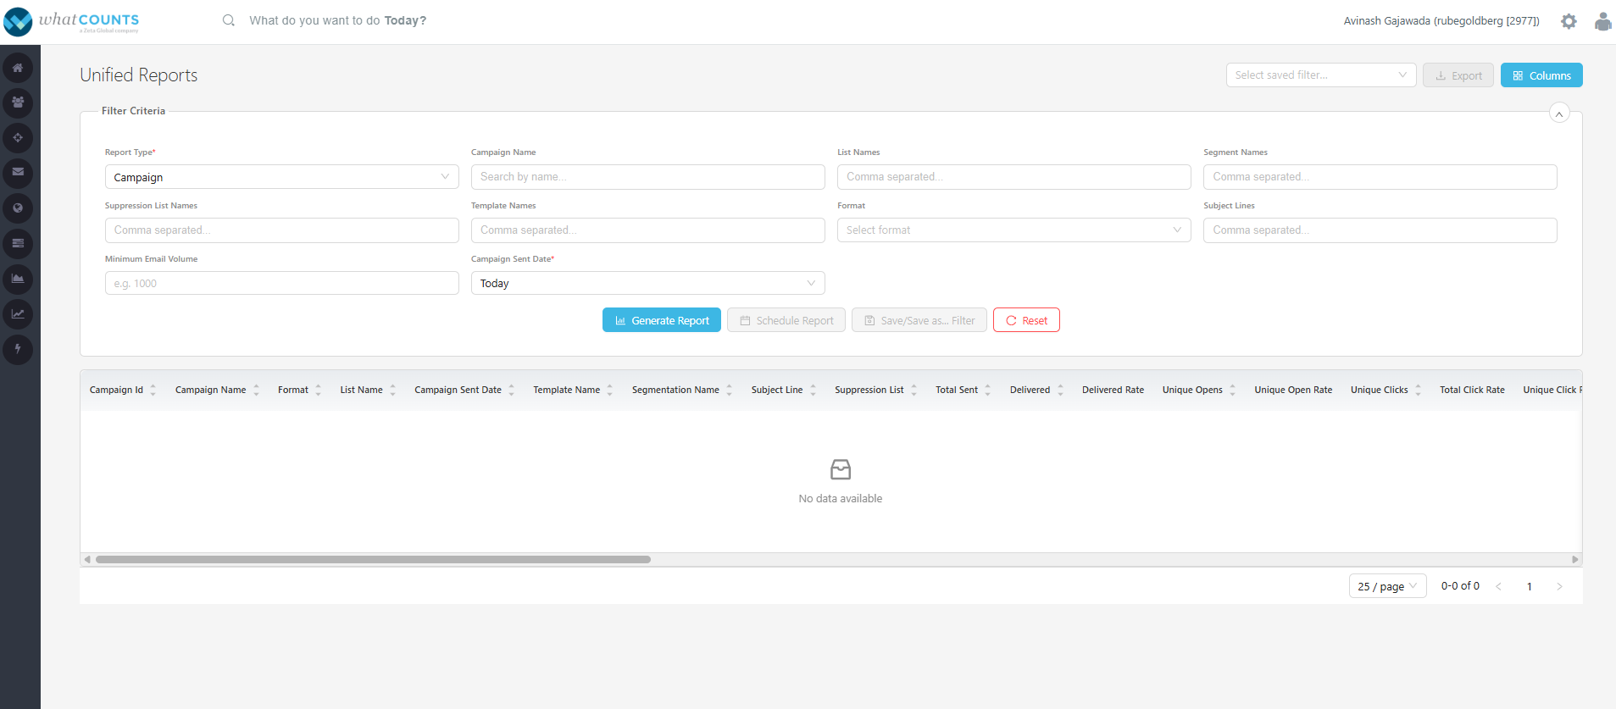Open the Campaign Sent Date dropdown
This screenshot has width=1616, height=709.
647,284
